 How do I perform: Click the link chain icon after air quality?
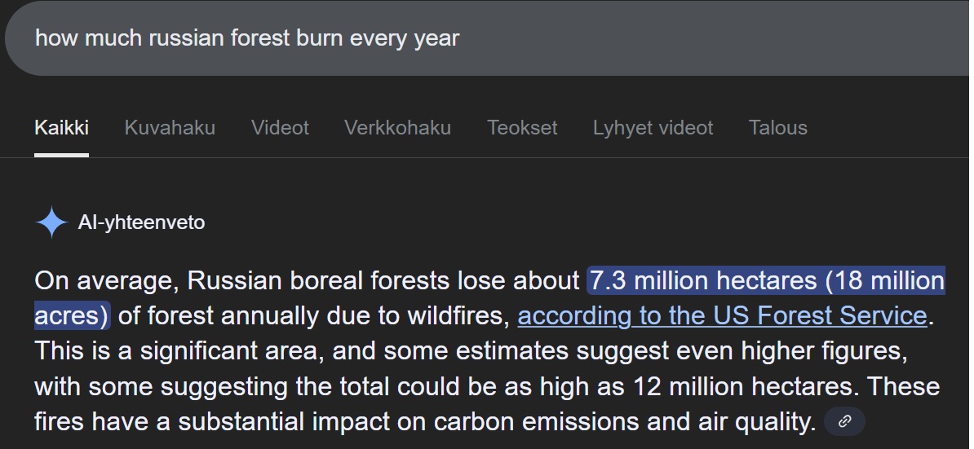point(844,422)
